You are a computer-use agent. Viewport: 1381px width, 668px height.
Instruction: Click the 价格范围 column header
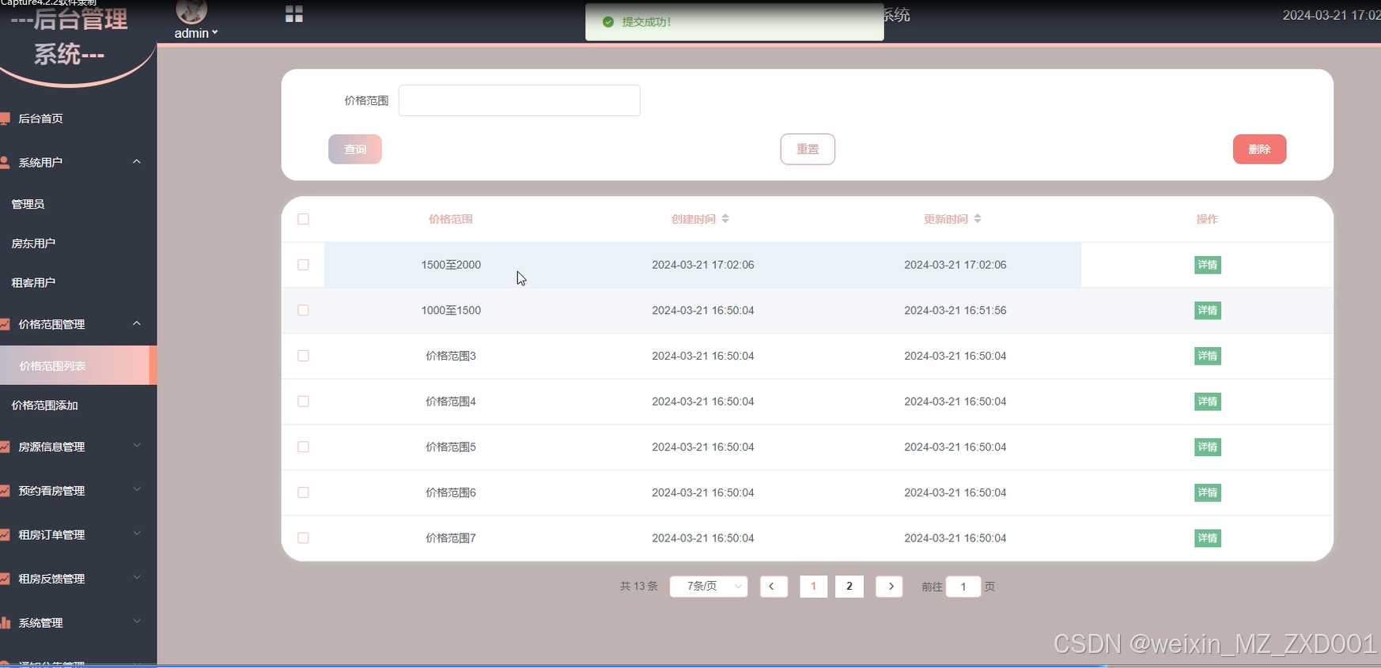[451, 219]
